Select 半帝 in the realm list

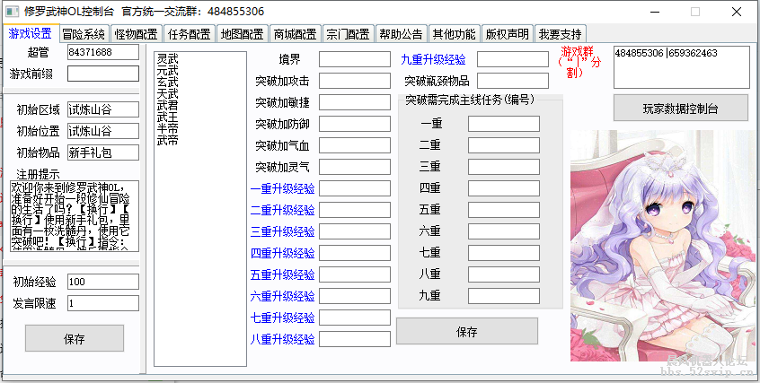pos(168,129)
